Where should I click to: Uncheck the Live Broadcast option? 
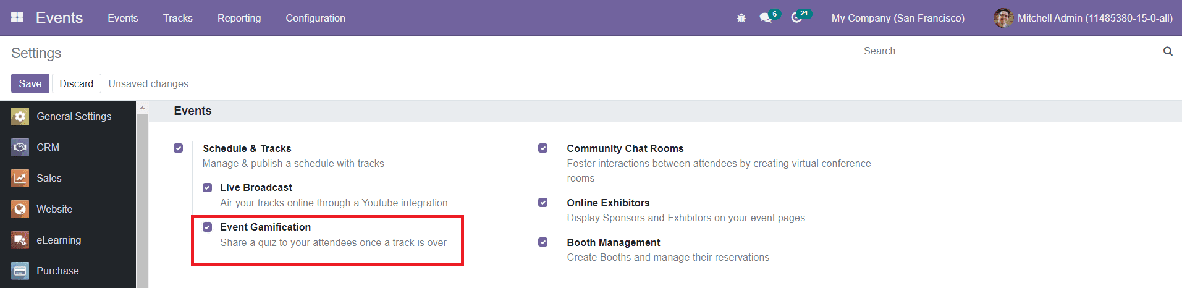pyautogui.click(x=208, y=187)
